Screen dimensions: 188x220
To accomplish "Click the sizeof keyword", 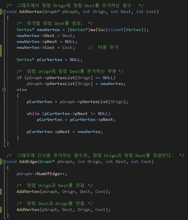I will click(116, 30).
